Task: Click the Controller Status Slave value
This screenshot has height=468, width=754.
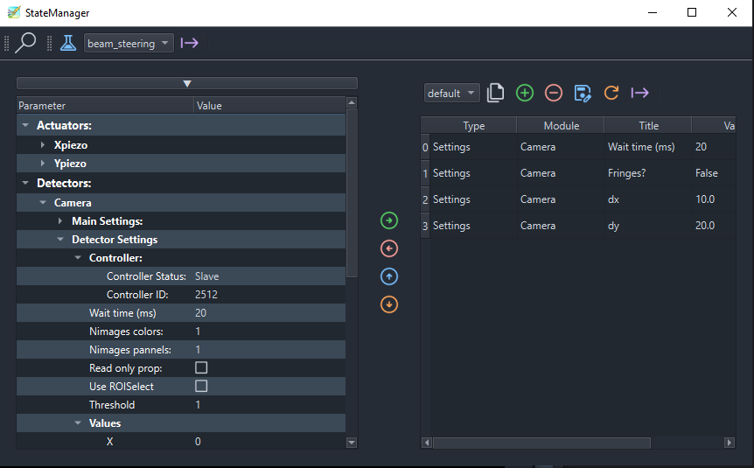Action: [x=269, y=276]
